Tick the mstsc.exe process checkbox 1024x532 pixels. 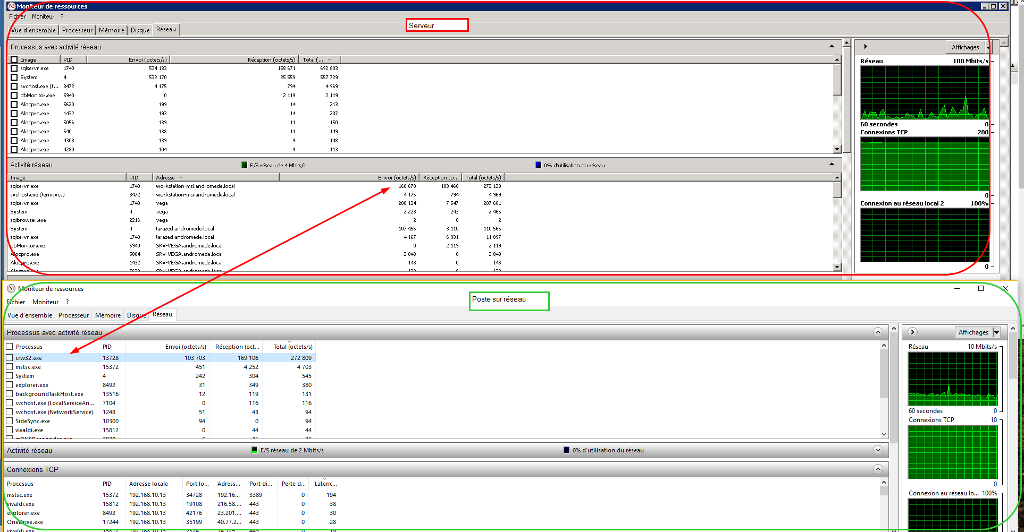point(10,367)
